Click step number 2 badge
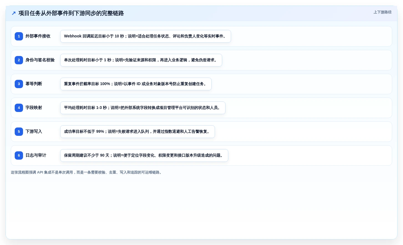403x245 pixels. (x=19, y=60)
